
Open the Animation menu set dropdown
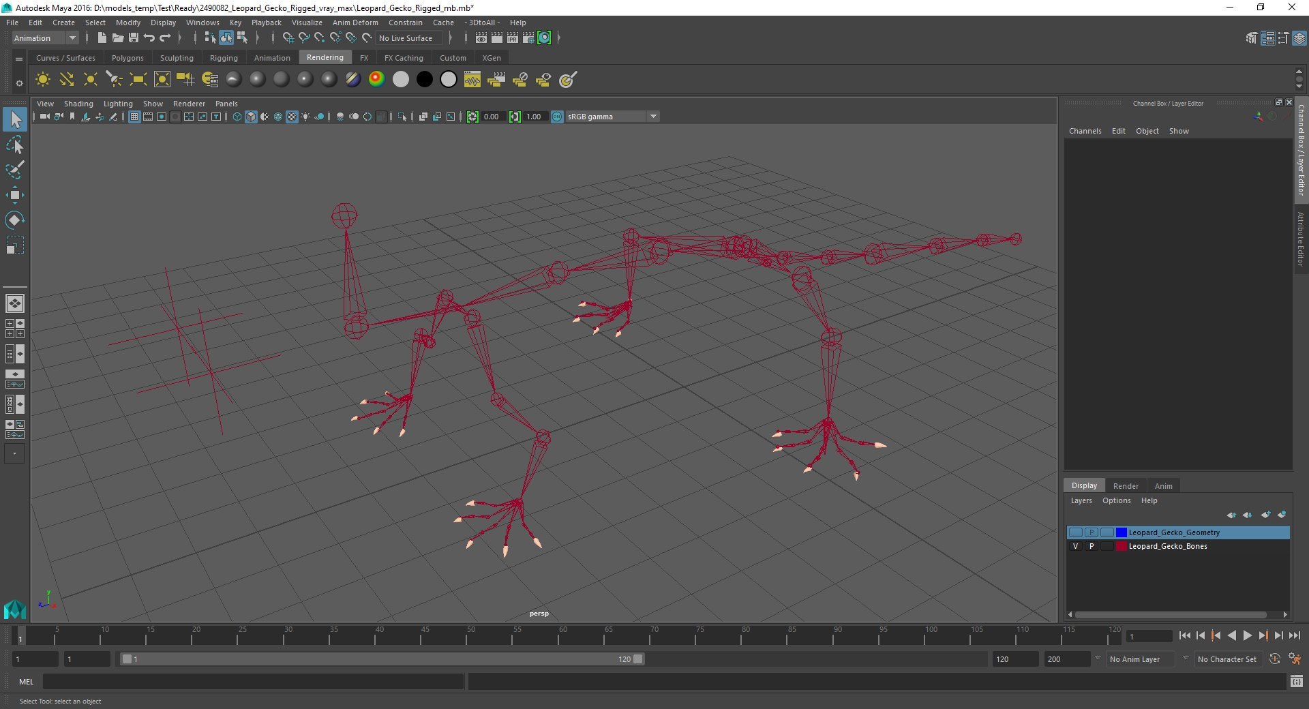click(46, 38)
